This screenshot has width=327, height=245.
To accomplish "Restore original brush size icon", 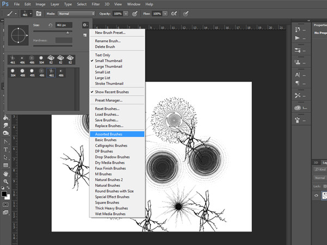I will [x=50, y=25].
